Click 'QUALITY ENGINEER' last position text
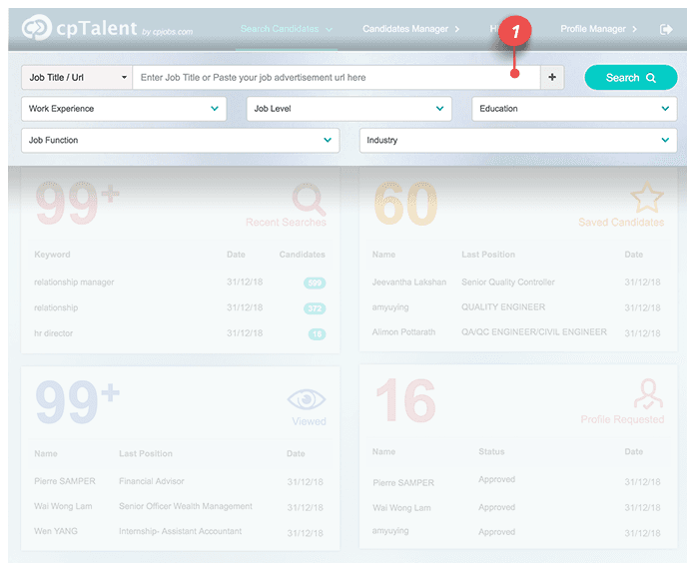Viewport: 695px width, 571px height. click(503, 307)
